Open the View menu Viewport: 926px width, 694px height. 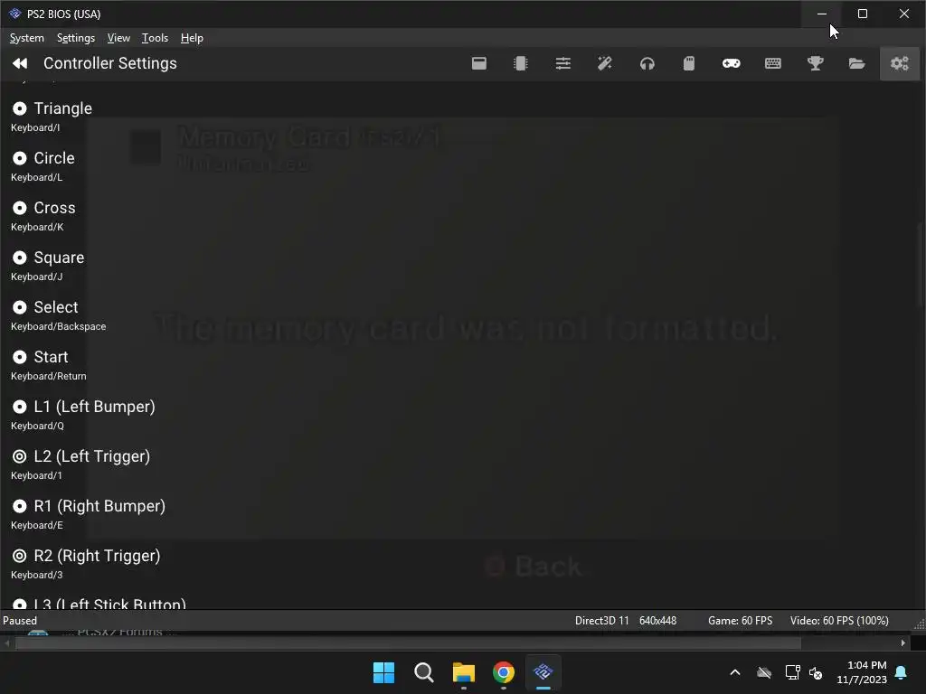pos(118,38)
